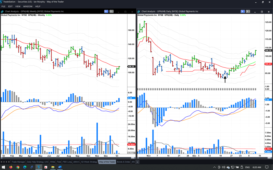Open network settings tray icon
The width and height of the screenshot is (273, 170).
click(x=233, y=167)
